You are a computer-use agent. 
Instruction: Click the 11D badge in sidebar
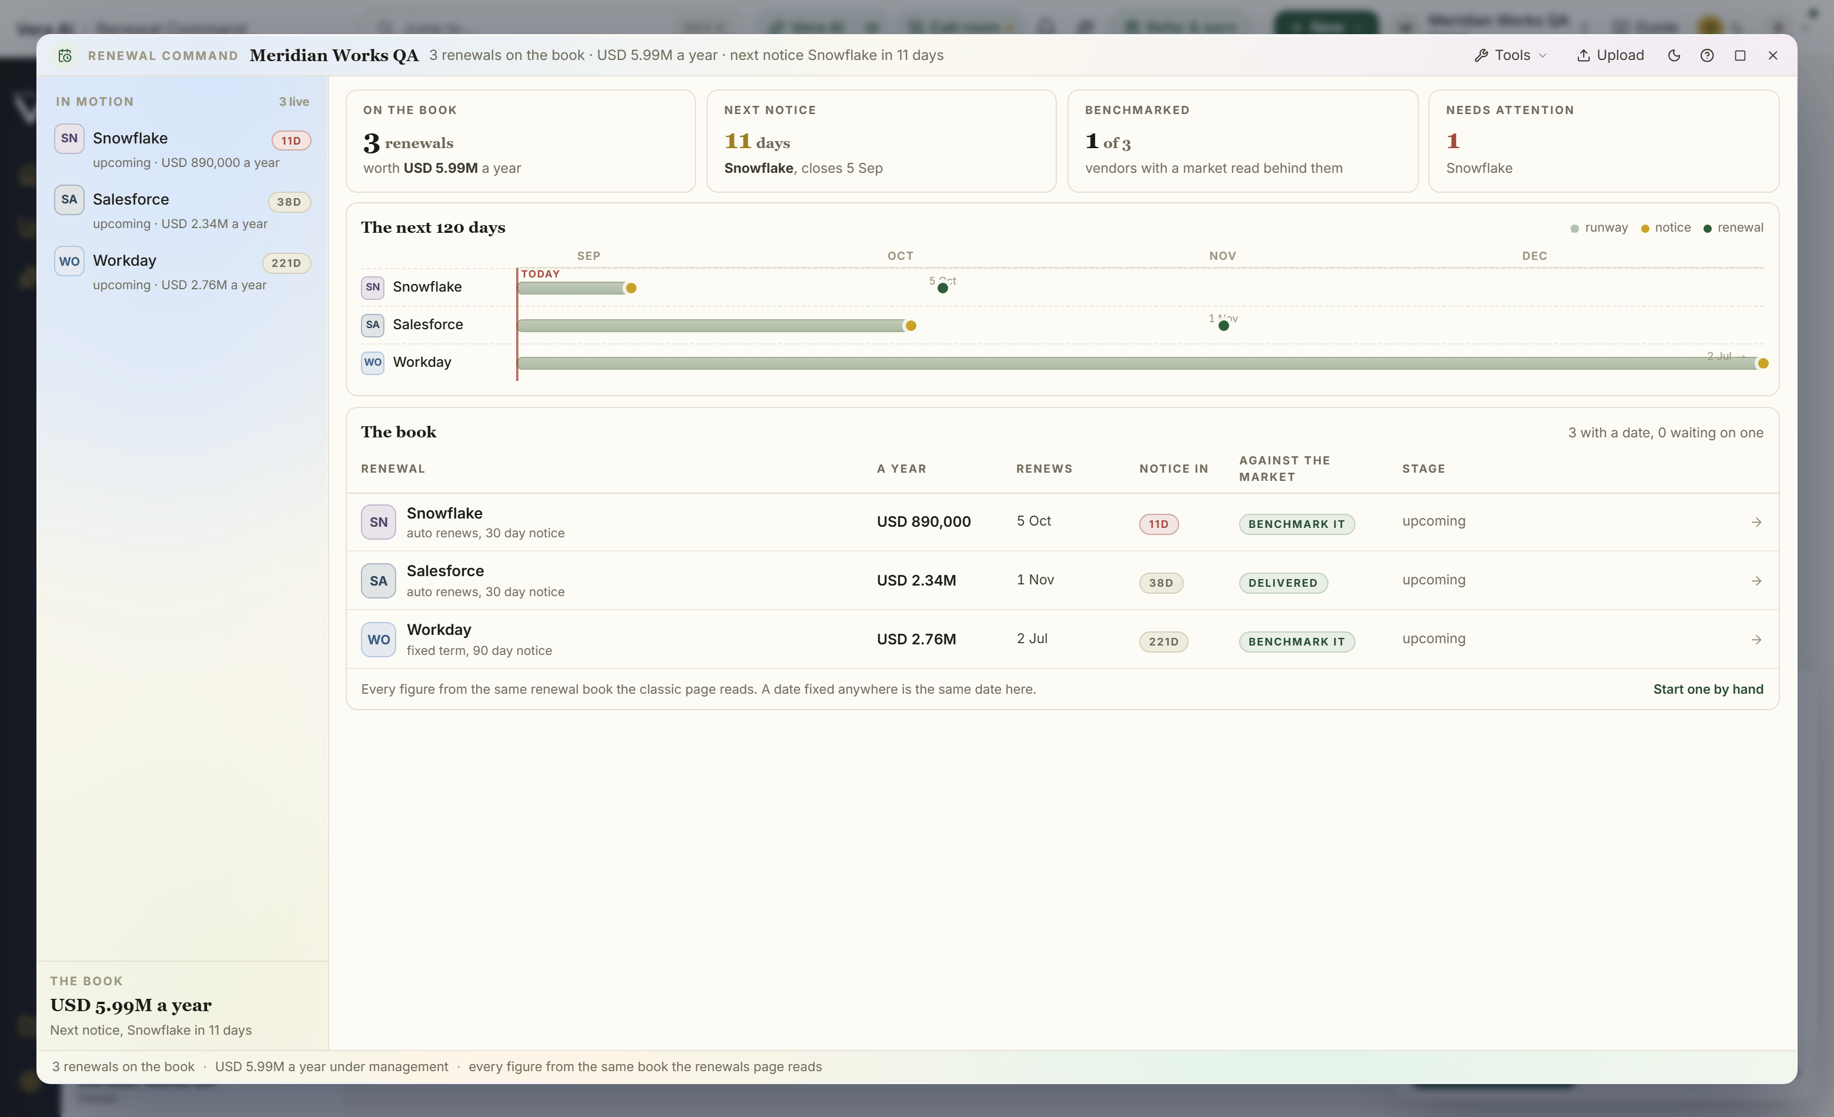(291, 141)
